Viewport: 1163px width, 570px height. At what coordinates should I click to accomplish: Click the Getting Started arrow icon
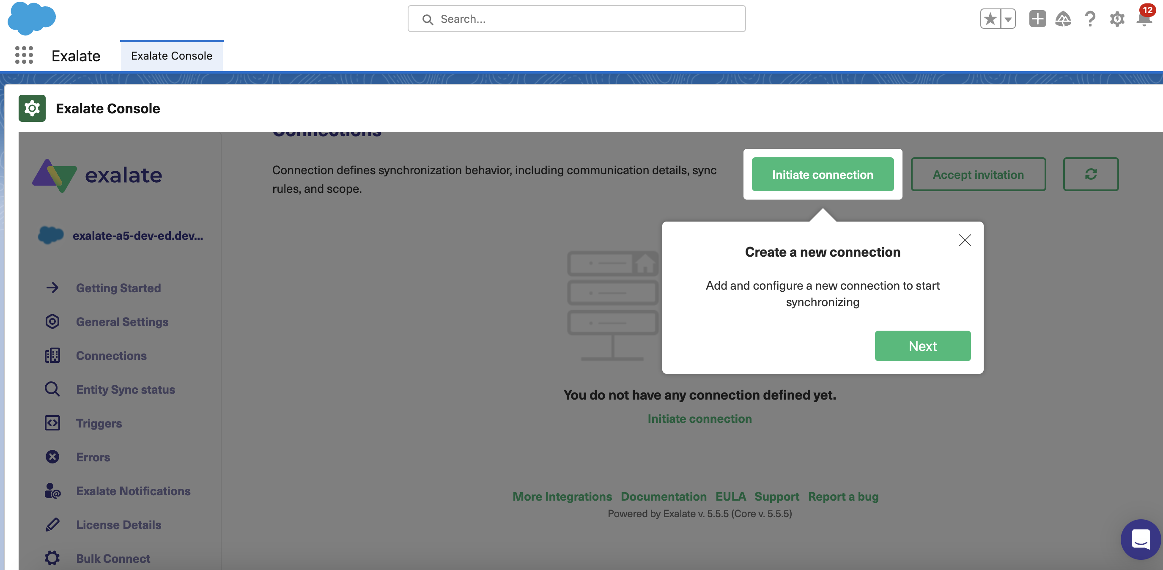(52, 288)
